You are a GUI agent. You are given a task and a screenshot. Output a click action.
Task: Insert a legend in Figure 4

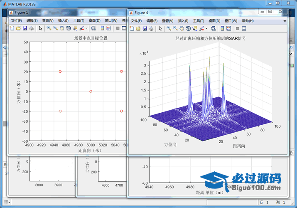229,29
